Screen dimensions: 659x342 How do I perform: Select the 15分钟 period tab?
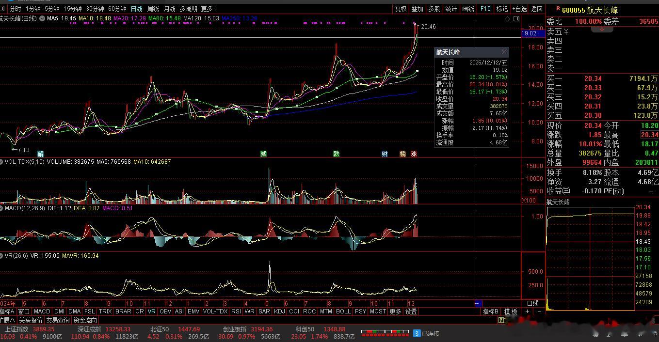[x=73, y=9]
